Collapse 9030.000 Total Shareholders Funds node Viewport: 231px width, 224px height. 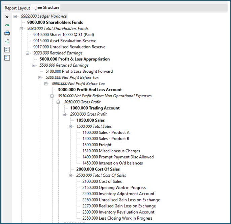tap(21, 29)
